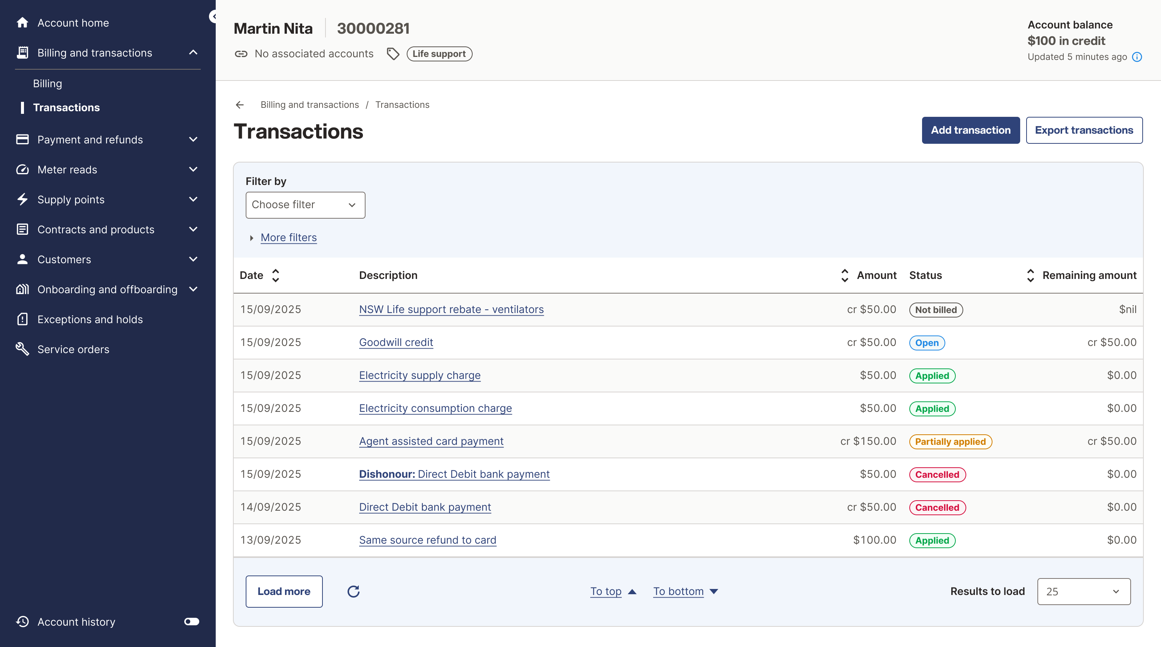Click the Life support tag badge
This screenshot has height=647, width=1161.
coord(439,54)
